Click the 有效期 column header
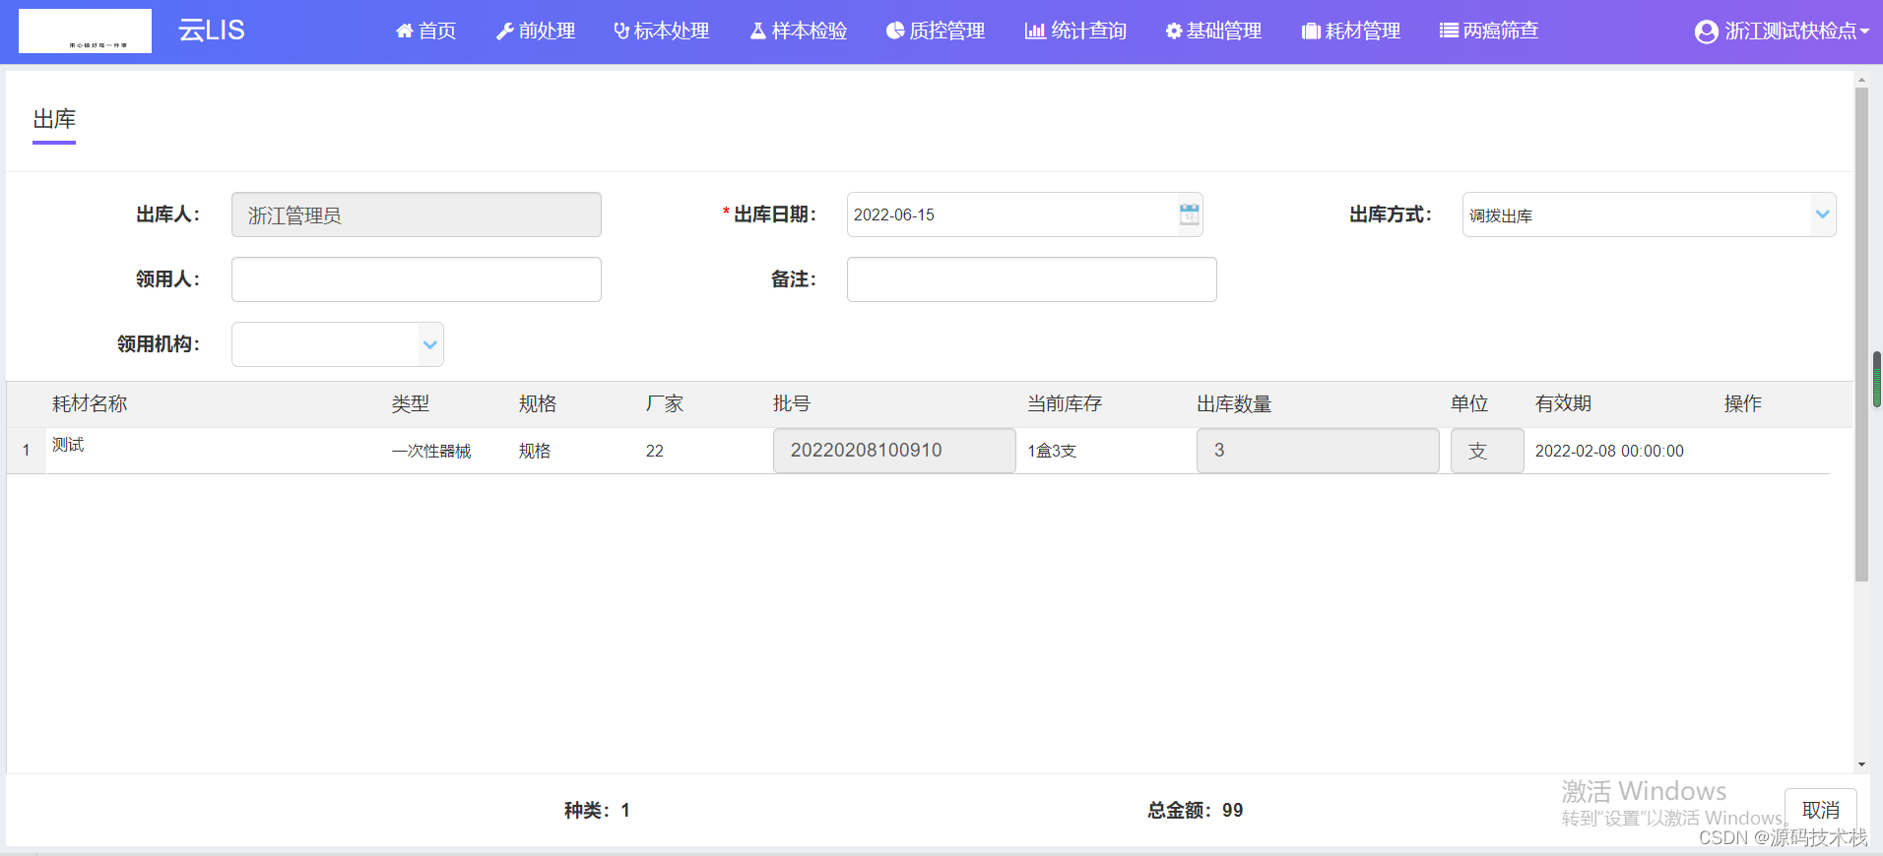 point(1563,403)
